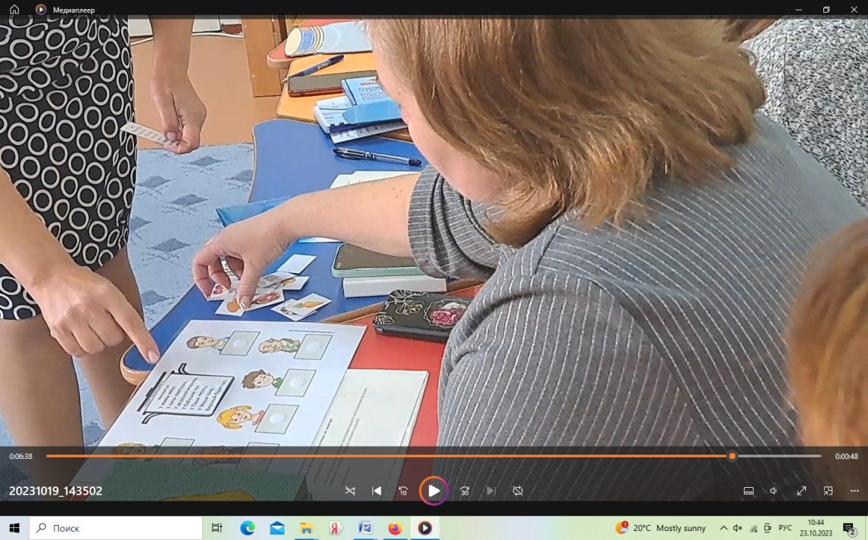This screenshot has width=868, height=540.
Task: Open Firefox from the taskbar
Action: tap(395, 529)
